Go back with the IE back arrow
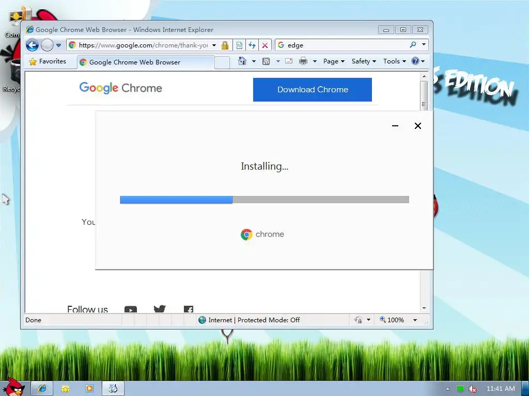The height and width of the screenshot is (396, 529). click(33, 45)
